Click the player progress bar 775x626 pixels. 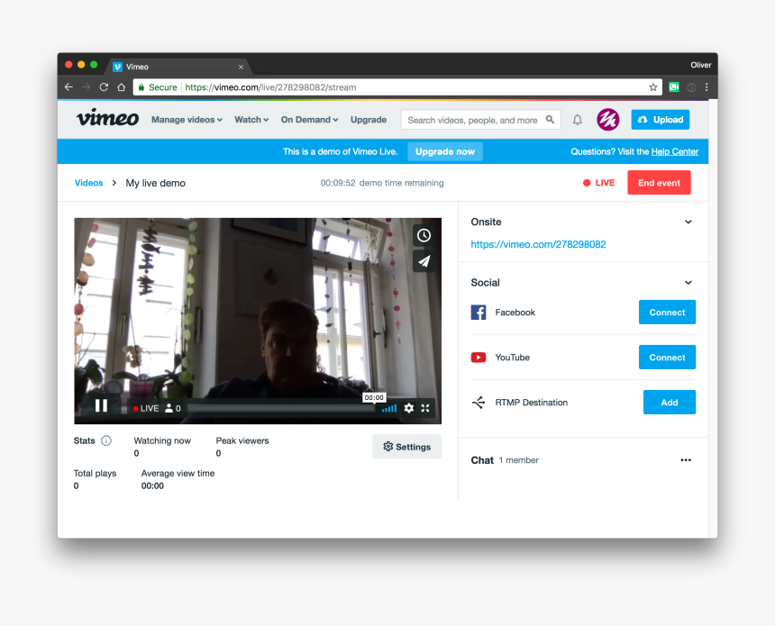tap(281, 409)
